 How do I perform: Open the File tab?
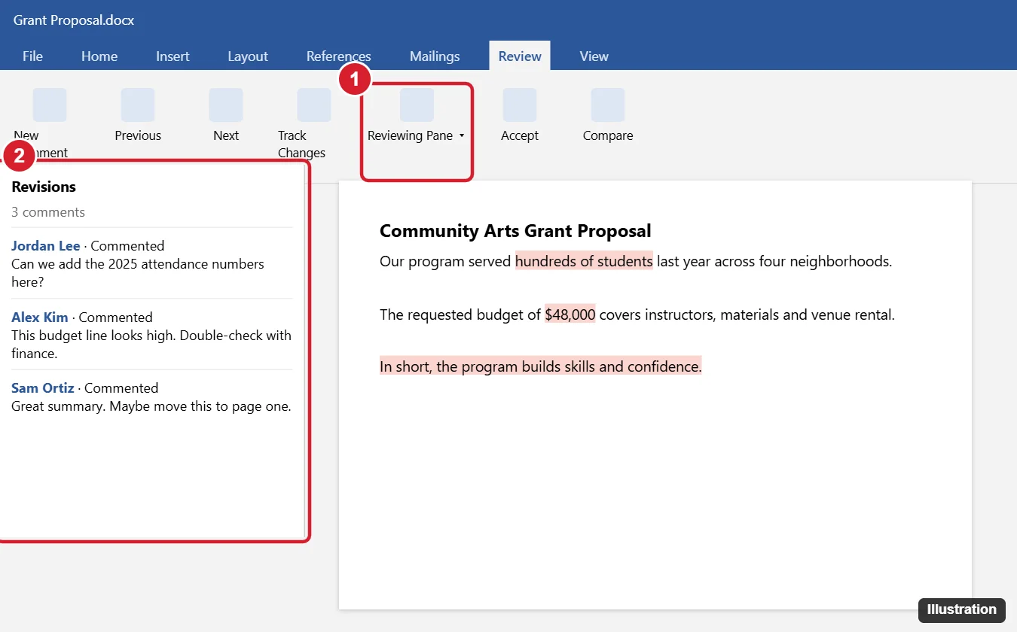[32, 56]
